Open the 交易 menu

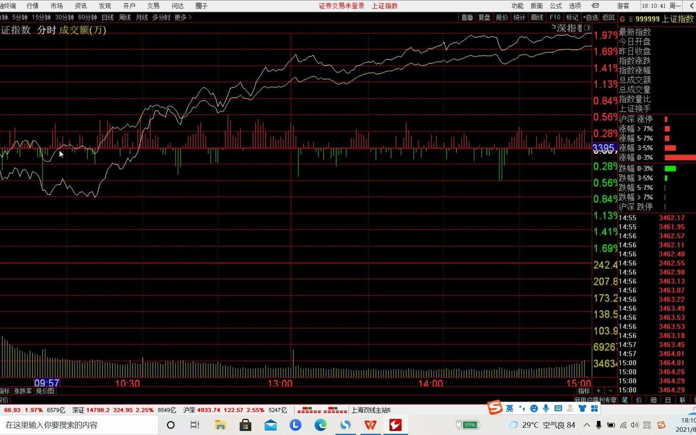[153, 6]
